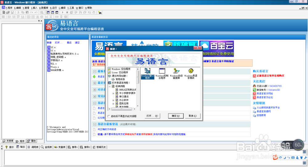Click first window layout toolbar icon
Screen dimensions: 308x167
(x=48, y=12)
